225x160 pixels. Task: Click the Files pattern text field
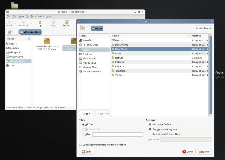(x=118, y=134)
